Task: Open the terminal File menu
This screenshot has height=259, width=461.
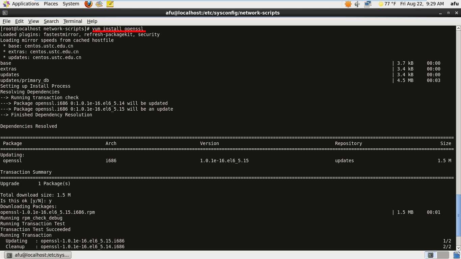Action: coord(6,21)
